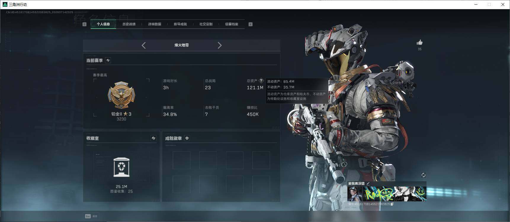Click the Esc return button

pos(91,216)
